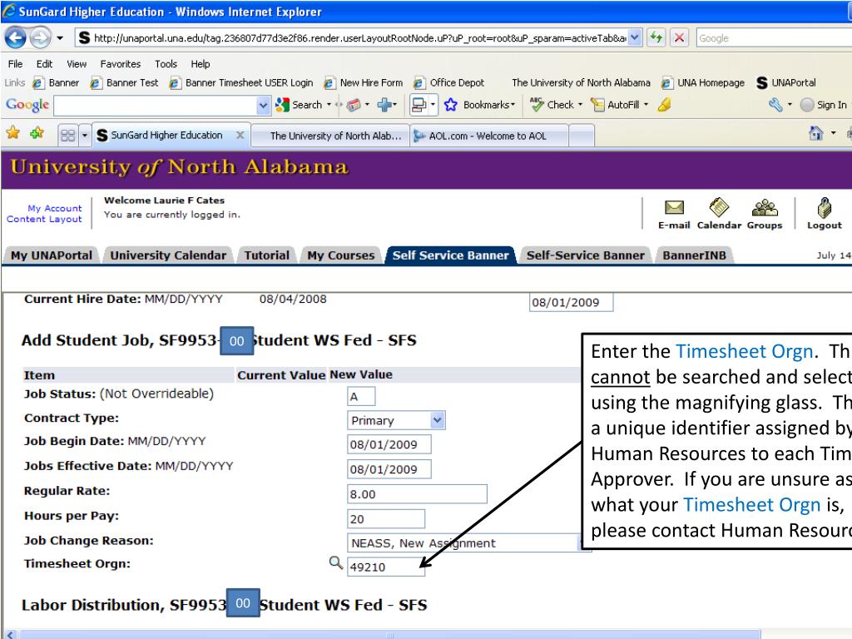
Task: Open the Banner Test favorite link
Action: point(125,82)
